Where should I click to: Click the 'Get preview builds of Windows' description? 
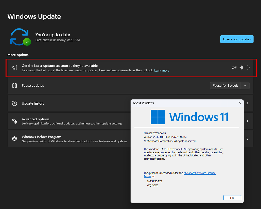click(75, 141)
